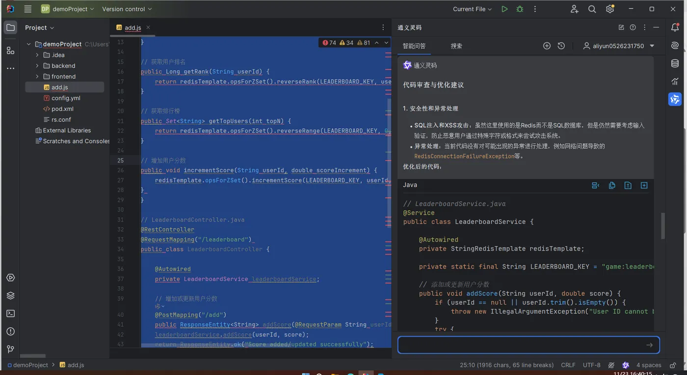Open the Problems tool window icon
This screenshot has width=687, height=375.
[10, 331]
